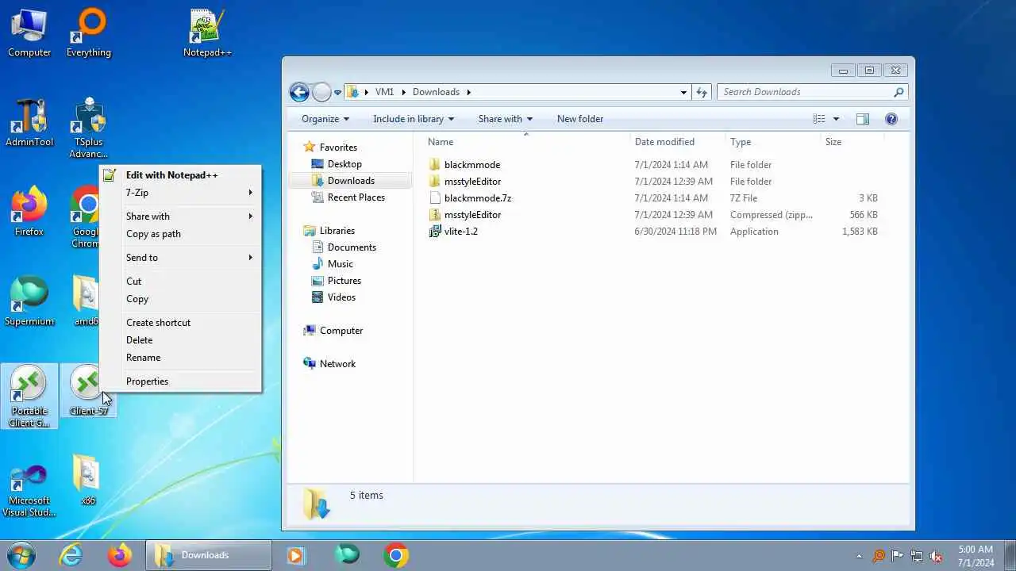This screenshot has height=571, width=1016.
Task: Open Firefox from the taskbar
Action: (120, 555)
